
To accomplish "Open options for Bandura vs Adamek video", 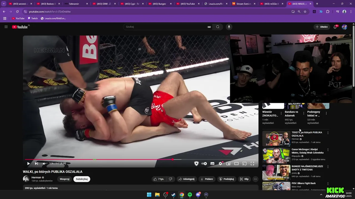I will (x=304, y=113).
